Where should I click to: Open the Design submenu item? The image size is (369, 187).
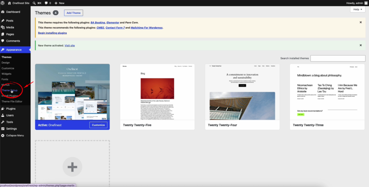[6, 63]
